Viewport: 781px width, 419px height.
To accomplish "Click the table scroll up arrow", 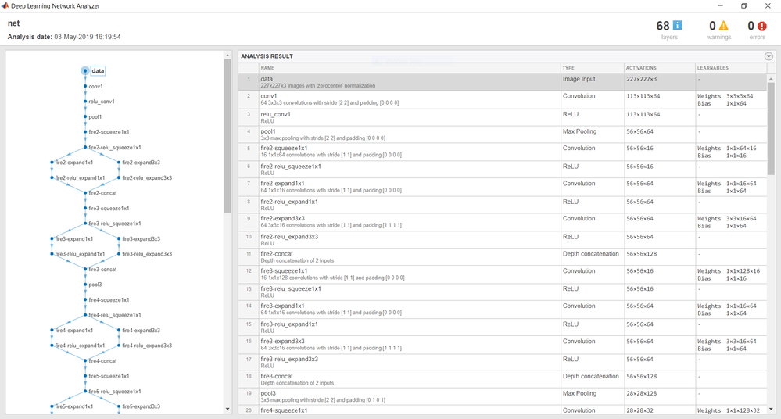I will click(771, 79).
